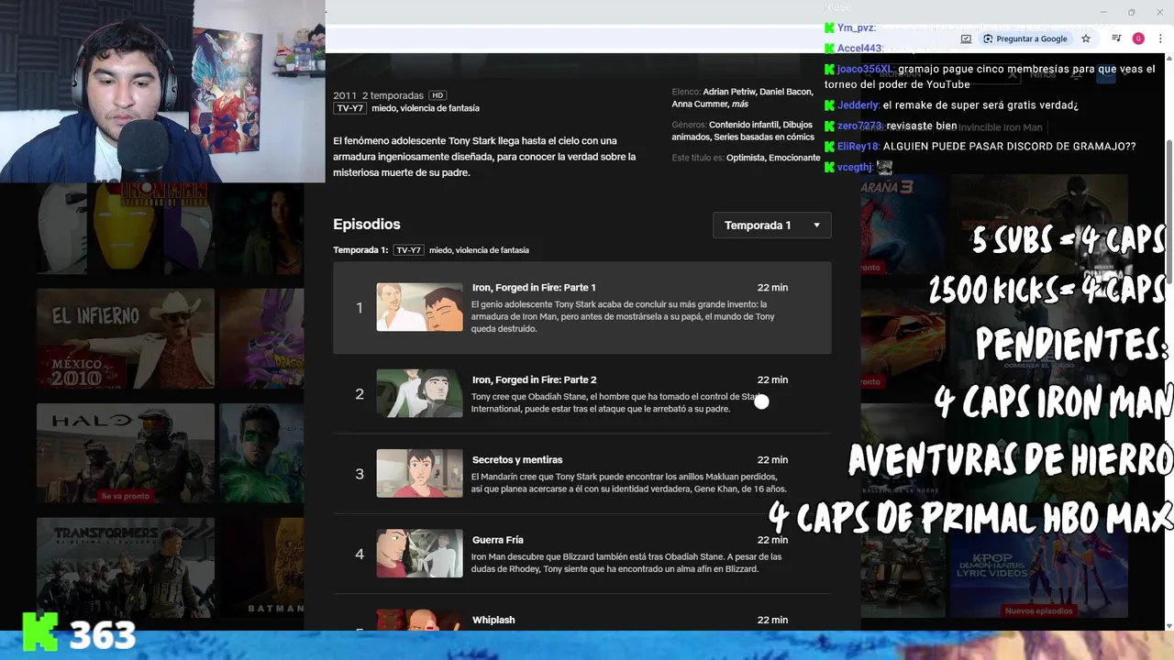Click episode title Iron, Forged in Fire: Parte 2
This screenshot has width=1174, height=660.
click(x=534, y=379)
